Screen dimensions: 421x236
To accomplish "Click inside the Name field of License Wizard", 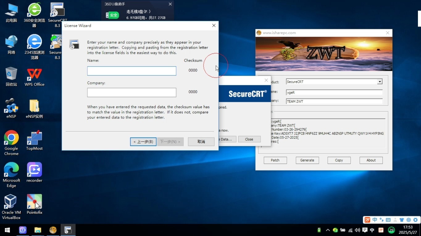I will (131, 71).
